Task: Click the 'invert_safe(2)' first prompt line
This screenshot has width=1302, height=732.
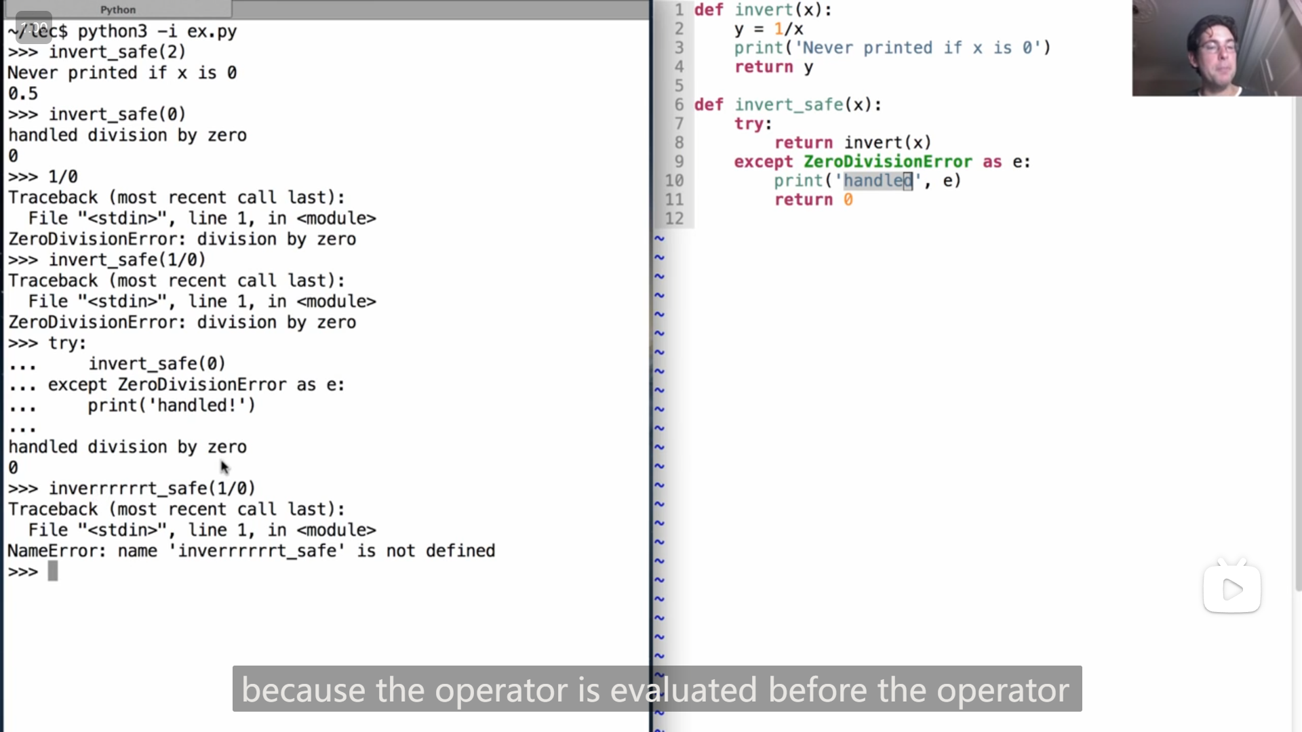Action: [117, 52]
